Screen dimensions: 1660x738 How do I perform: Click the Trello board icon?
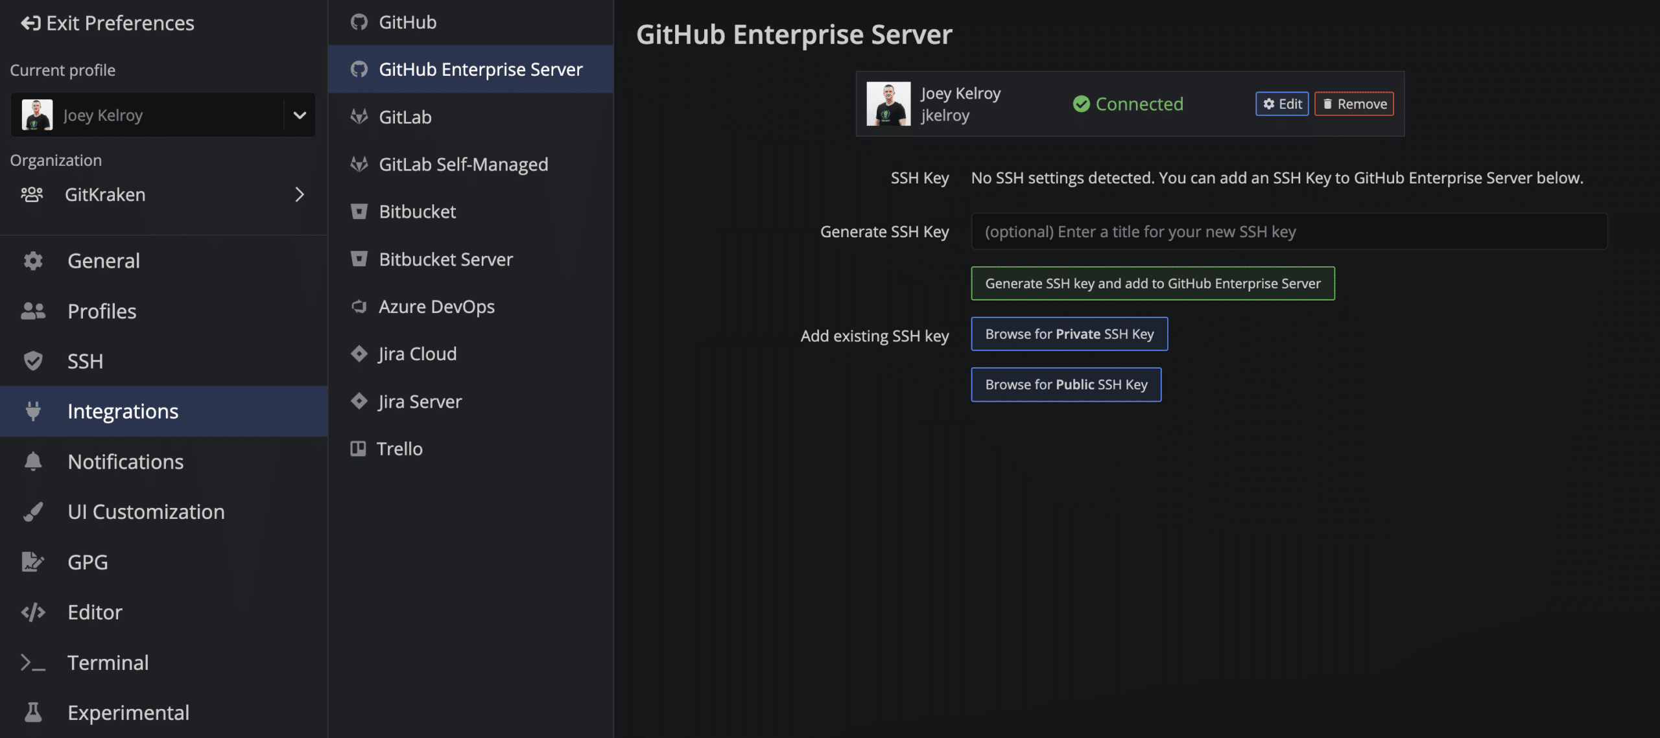click(x=358, y=448)
